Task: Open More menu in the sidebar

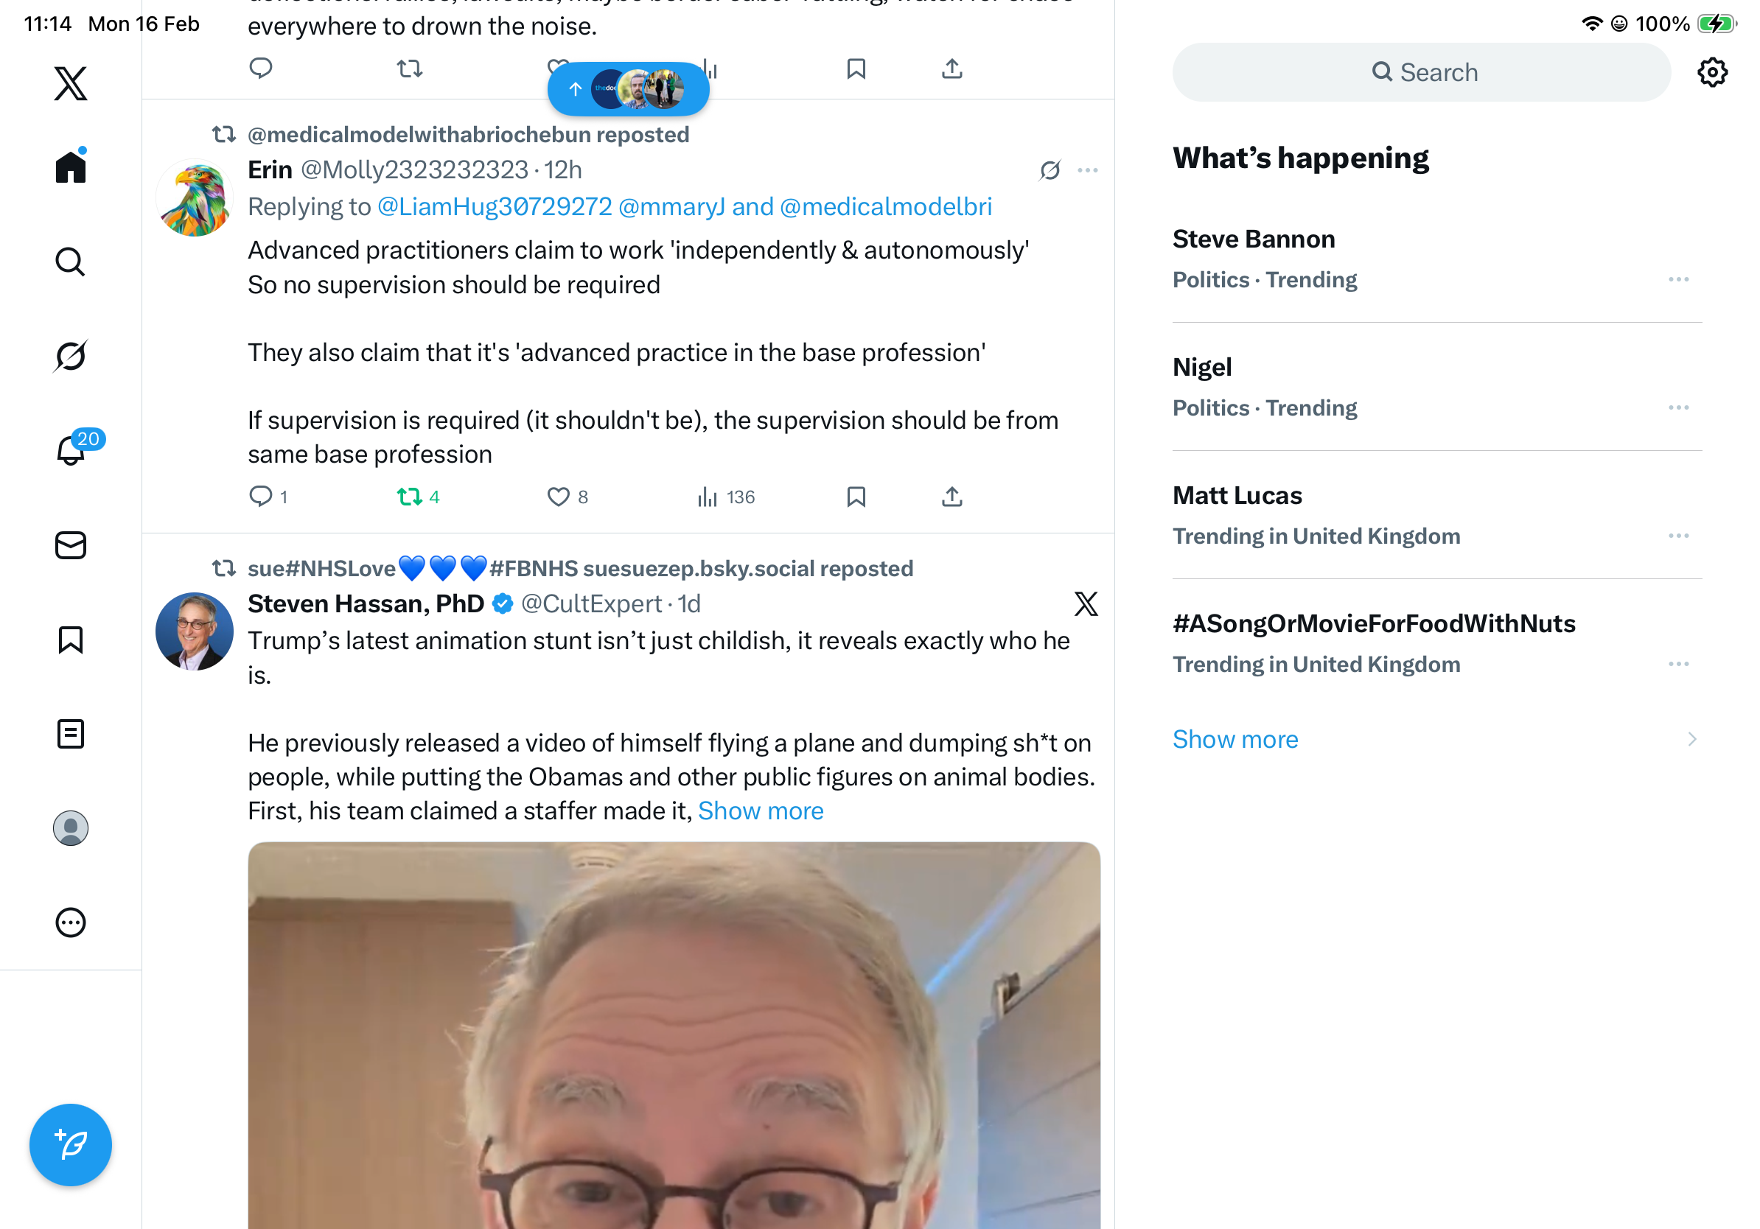Action: pyautogui.click(x=71, y=922)
